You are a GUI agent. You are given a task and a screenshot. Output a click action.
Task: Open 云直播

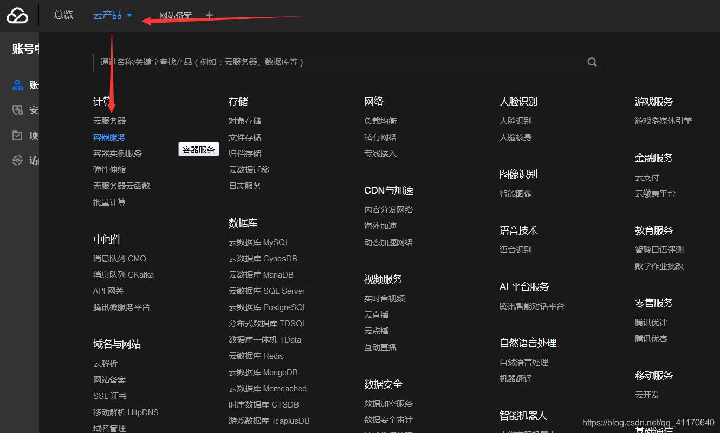[376, 315]
